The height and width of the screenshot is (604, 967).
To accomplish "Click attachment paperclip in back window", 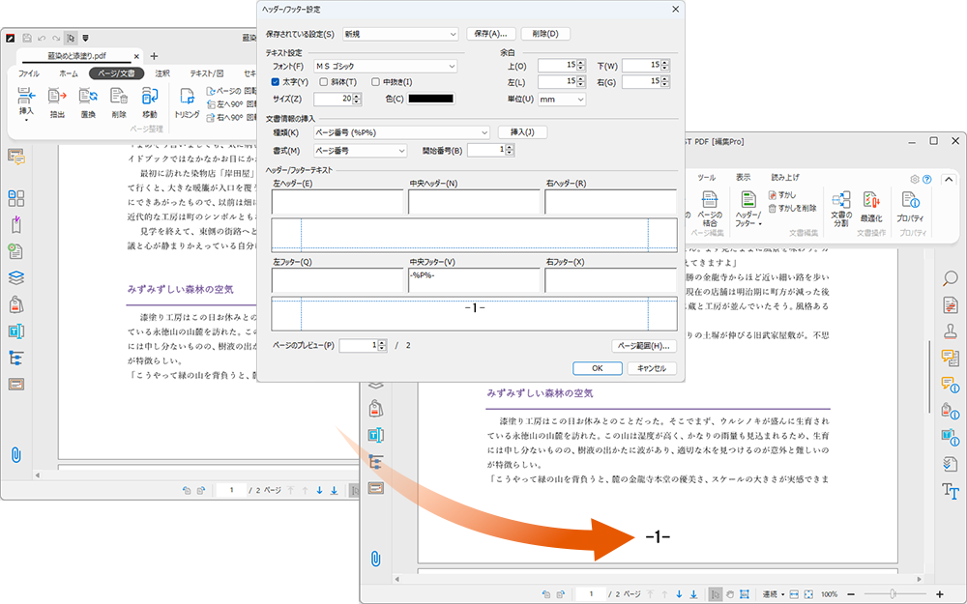I will 16,455.
